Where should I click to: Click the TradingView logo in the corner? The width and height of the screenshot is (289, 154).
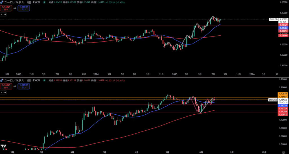point(3,146)
